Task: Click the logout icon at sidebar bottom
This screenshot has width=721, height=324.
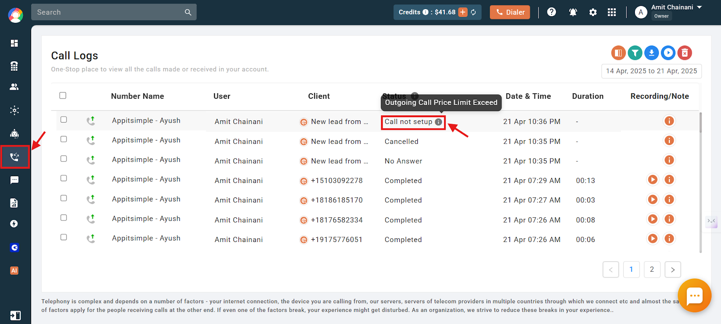Action: [x=15, y=315]
